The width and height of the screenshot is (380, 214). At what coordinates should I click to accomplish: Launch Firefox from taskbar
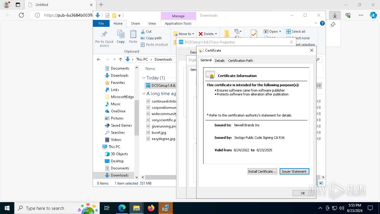click(151, 208)
